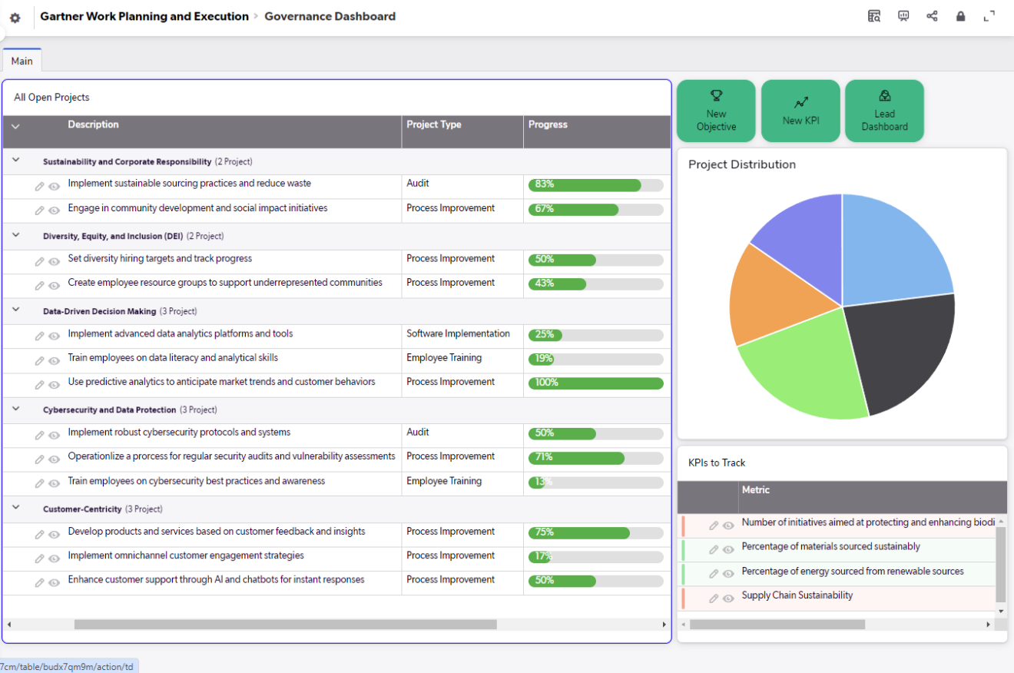The width and height of the screenshot is (1014, 673).
Task: Collapse the Cybersecurity and Data Protection group
Action: tap(15, 409)
